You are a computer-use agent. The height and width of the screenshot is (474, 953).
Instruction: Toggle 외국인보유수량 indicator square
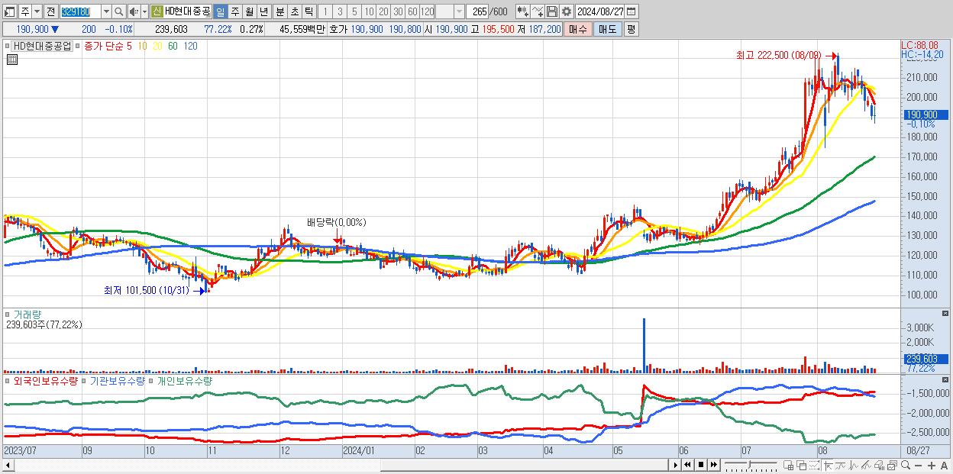[8, 380]
